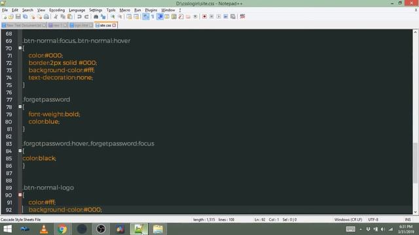Switch to the New Text Document tab

(x=24, y=25)
